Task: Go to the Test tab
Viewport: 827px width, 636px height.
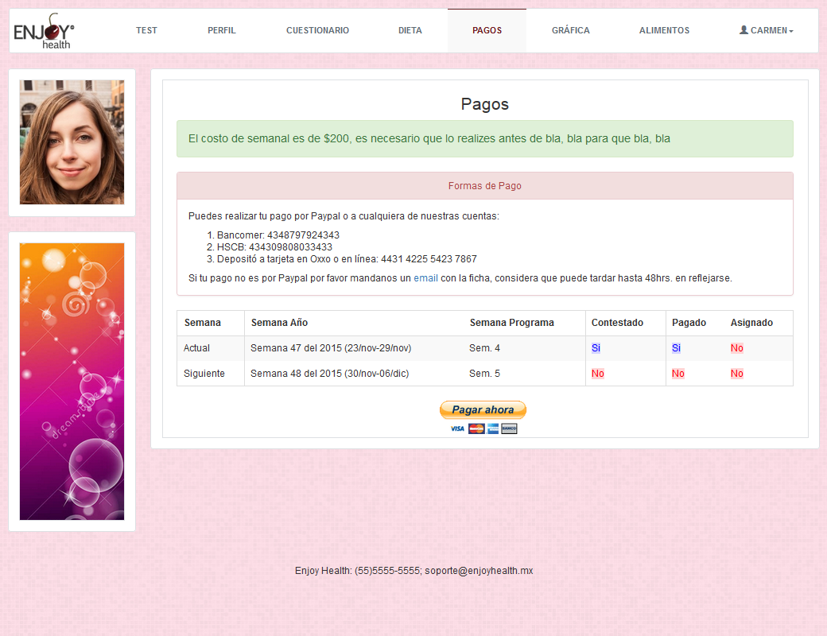Action: pyautogui.click(x=146, y=31)
